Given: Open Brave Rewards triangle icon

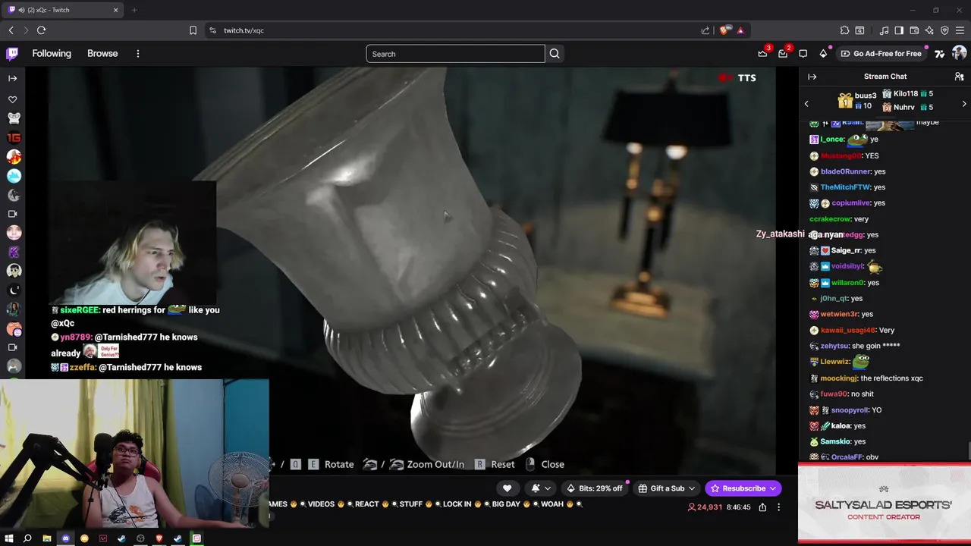Looking at the screenshot, I should 740,30.
